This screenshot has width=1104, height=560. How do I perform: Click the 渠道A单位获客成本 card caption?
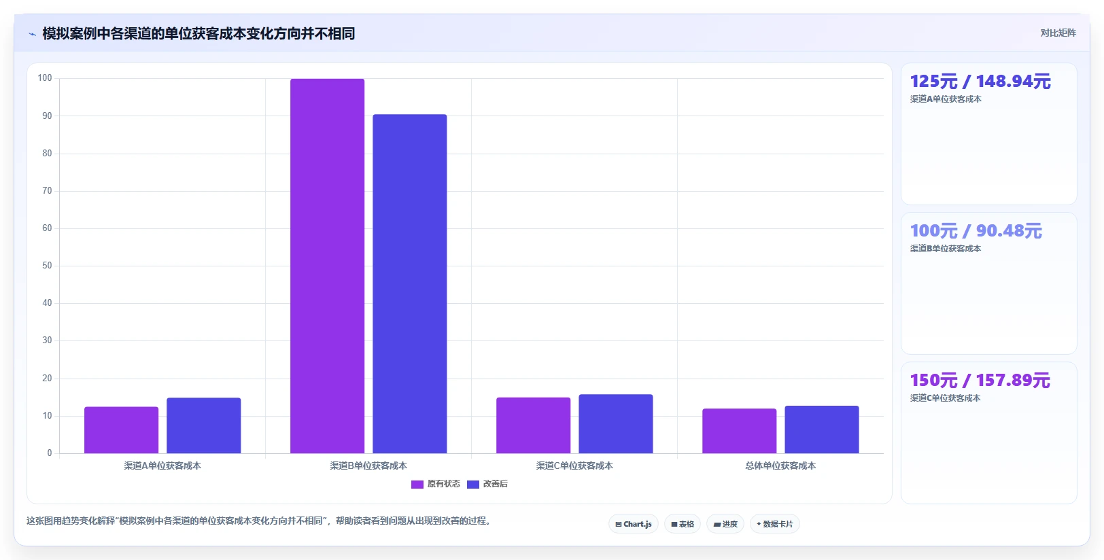click(x=946, y=99)
